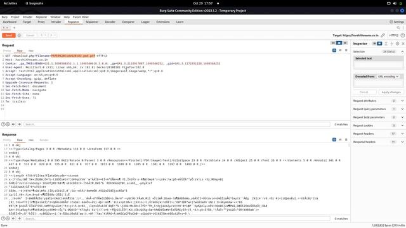Open GNOME Activities overview
The image size is (406, 228).
(x=10, y=3)
